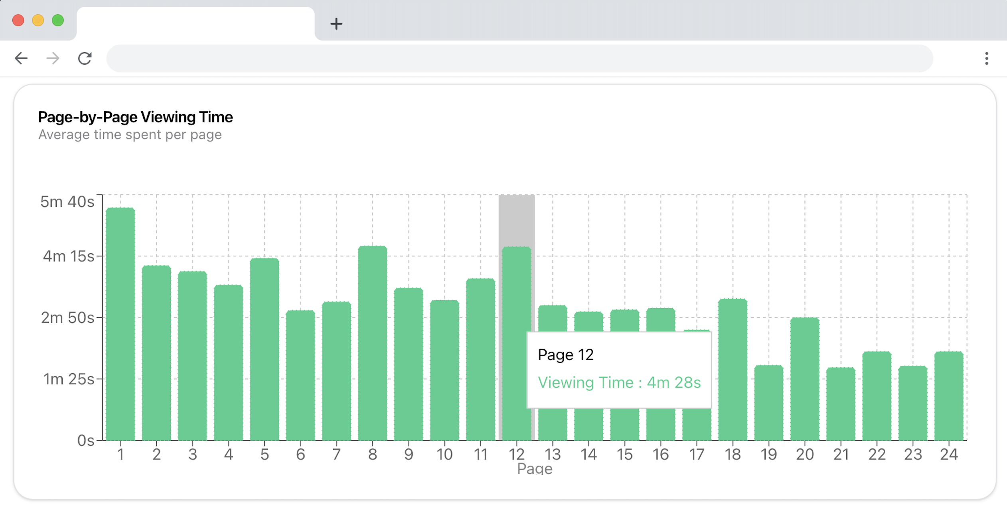Viewport: 1007px width, 508px height.
Task: Click the chart title Page-by-Page Viewing Time
Action: 135,117
